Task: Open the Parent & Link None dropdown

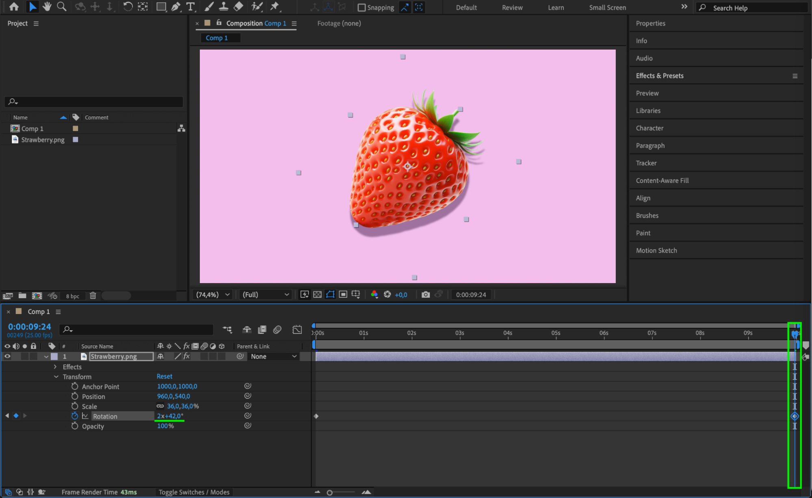Action: [273, 356]
